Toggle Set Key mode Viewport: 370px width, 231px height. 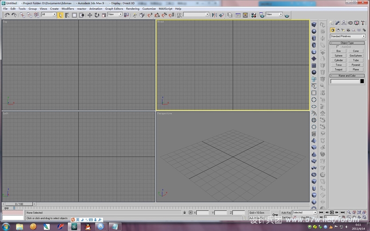click(286, 217)
